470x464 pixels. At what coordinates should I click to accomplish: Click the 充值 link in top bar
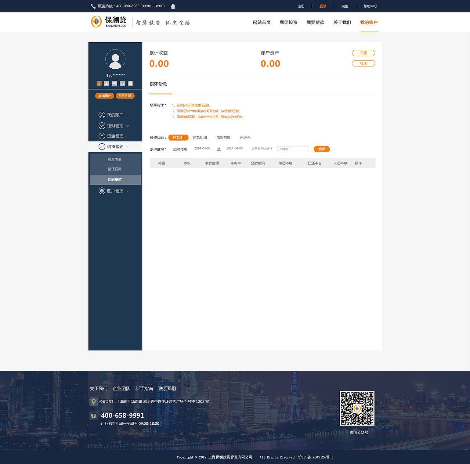(x=345, y=6)
